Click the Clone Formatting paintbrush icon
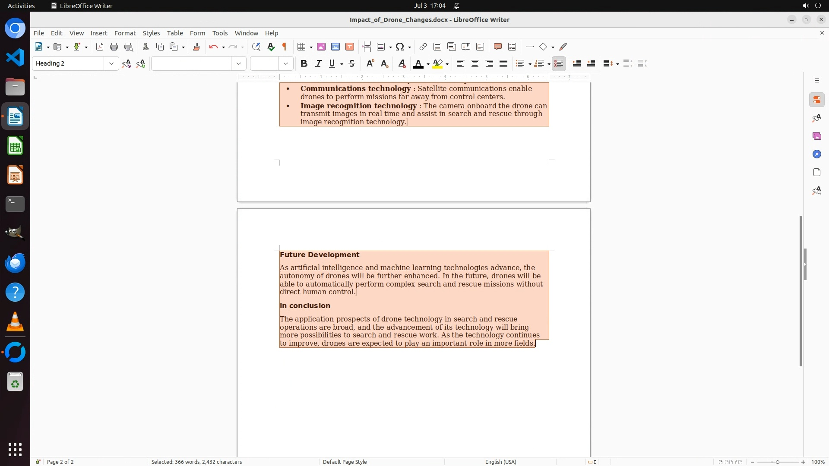This screenshot has width=829, height=466. pos(196,47)
